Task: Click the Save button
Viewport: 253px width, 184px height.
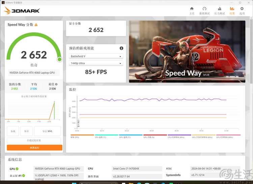Action: tap(26, 131)
